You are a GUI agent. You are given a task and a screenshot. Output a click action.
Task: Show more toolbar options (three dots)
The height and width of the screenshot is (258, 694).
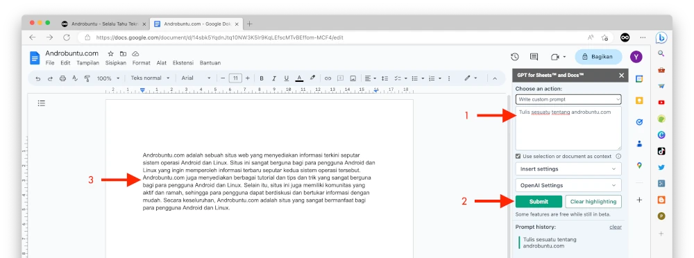(449, 78)
